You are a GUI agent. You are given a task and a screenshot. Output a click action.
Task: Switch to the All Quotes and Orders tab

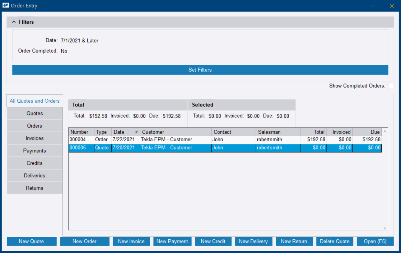coord(35,101)
